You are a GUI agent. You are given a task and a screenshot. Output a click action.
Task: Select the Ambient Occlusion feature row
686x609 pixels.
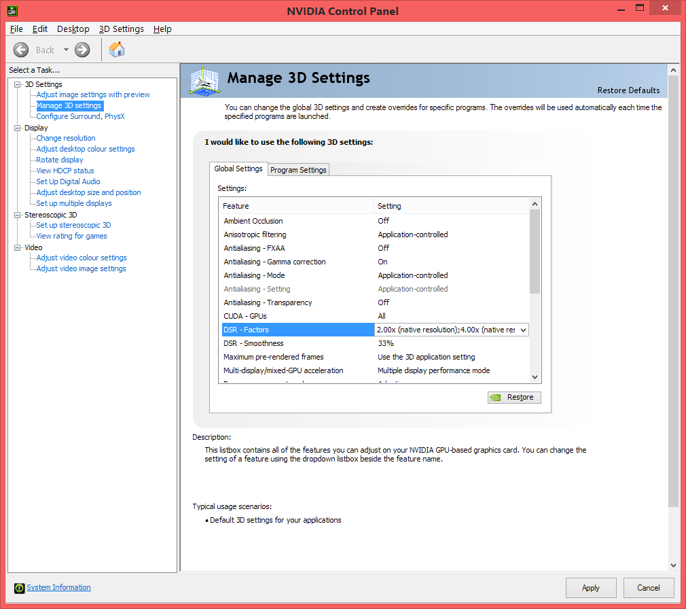374,221
